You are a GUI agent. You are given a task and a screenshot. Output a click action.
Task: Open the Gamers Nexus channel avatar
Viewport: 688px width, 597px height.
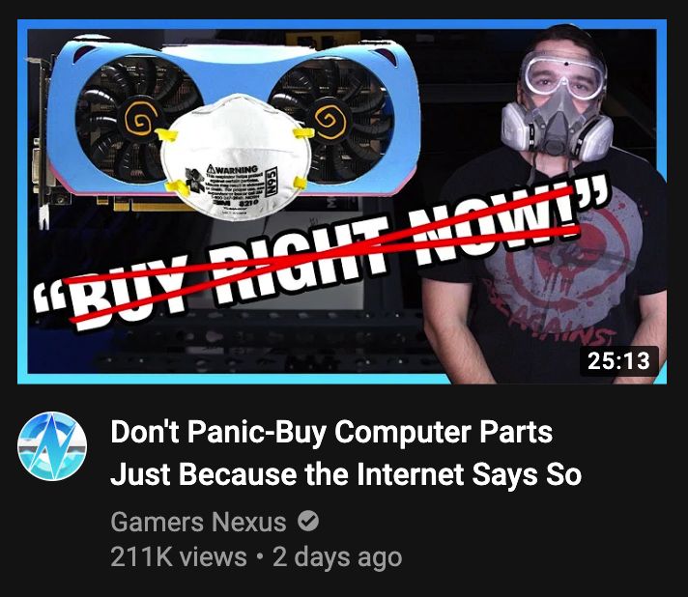pos(52,446)
